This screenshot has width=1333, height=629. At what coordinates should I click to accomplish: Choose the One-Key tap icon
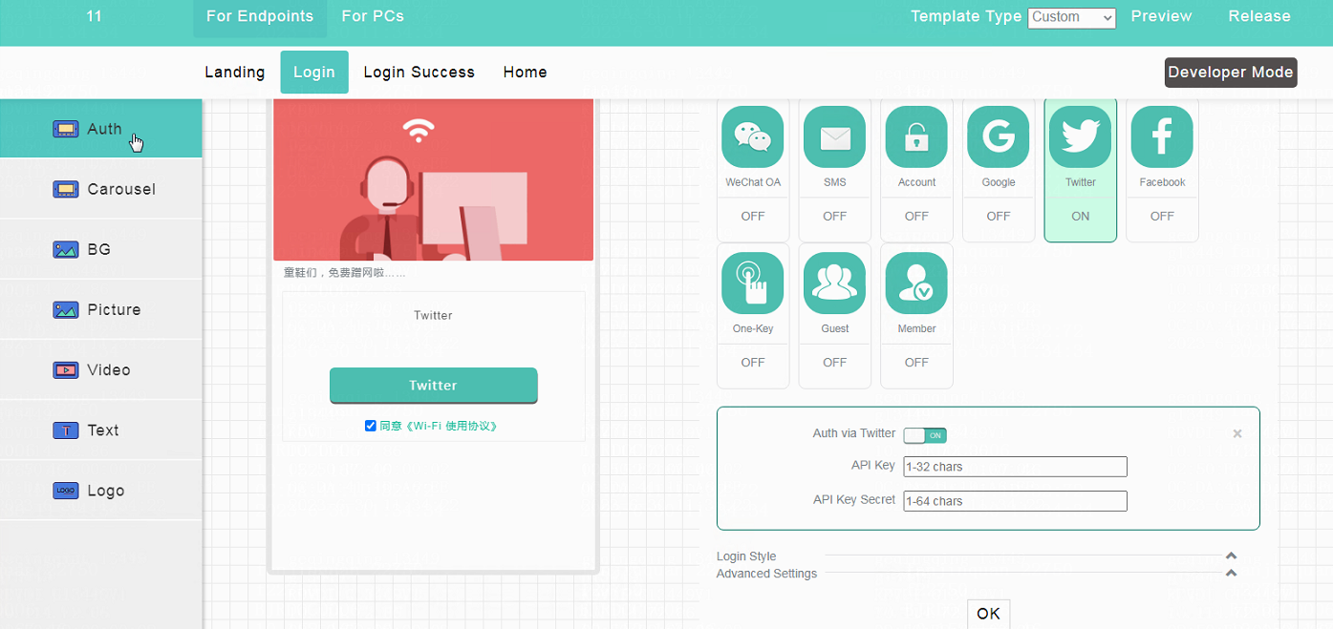[x=753, y=283]
